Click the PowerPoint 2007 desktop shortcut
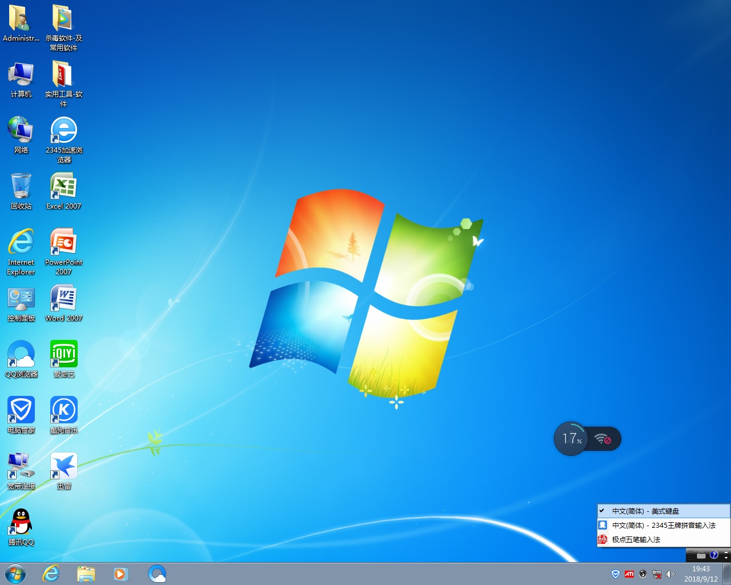731x585 pixels. pos(63,243)
